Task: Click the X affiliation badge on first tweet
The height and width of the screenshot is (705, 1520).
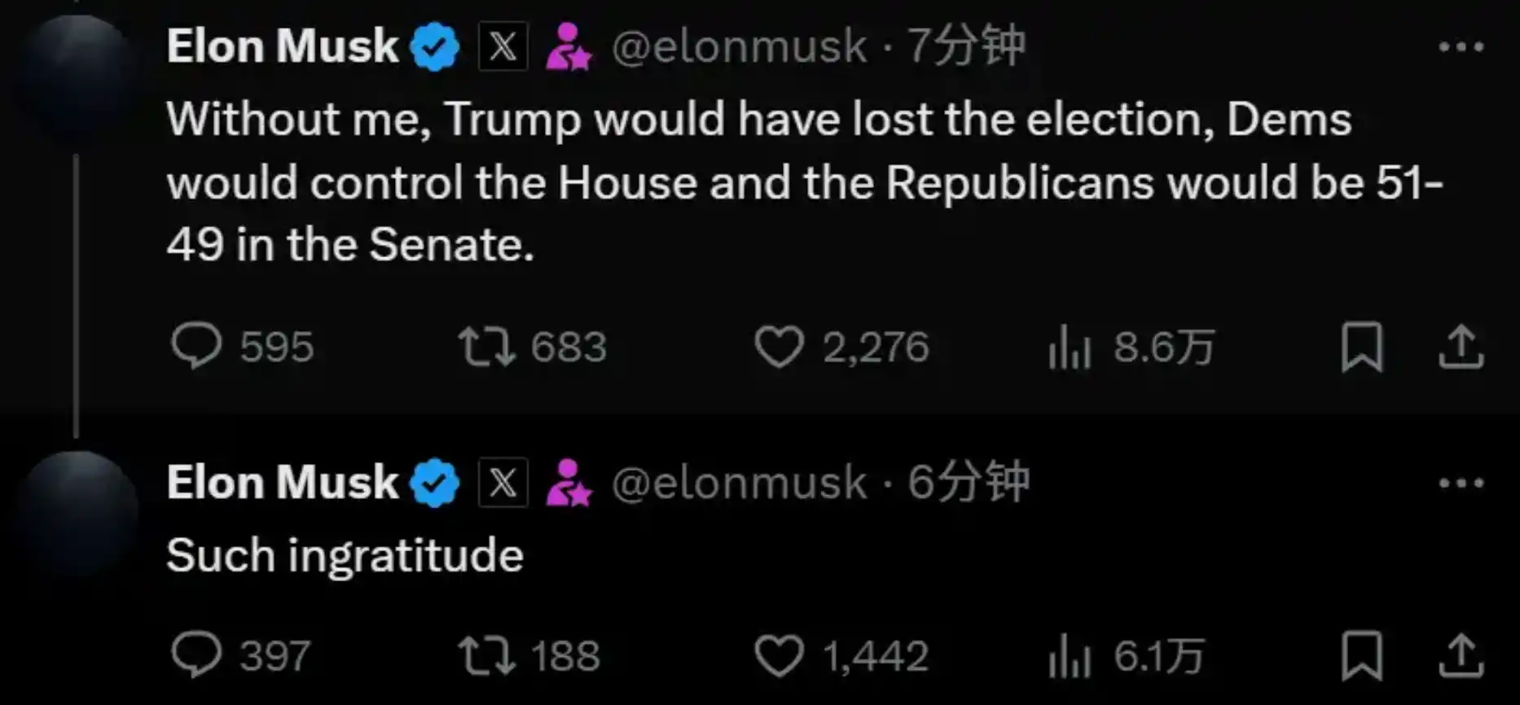Action: 503,46
